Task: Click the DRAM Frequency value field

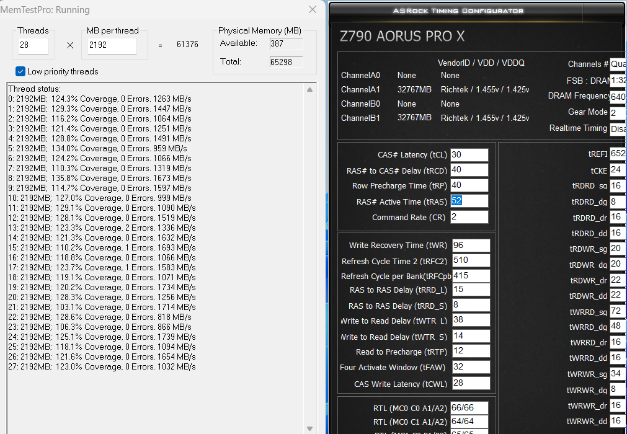Action: [x=618, y=96]
